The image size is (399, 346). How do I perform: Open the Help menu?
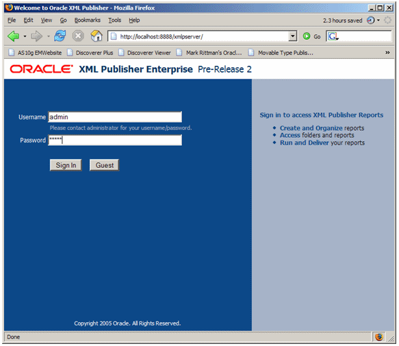click(134, 20)
